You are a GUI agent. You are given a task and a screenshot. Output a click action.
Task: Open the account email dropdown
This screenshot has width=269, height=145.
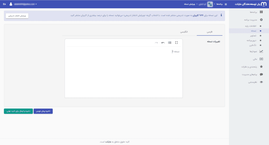(x=25, y=4)
